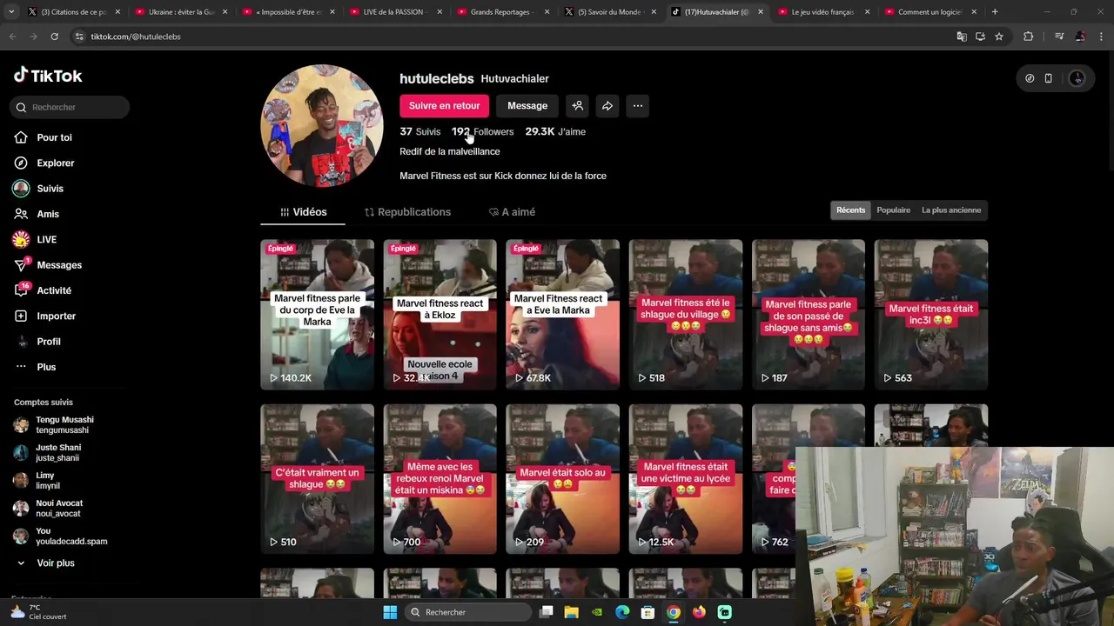Open File Explorer from taskbar
The width and height of the screenshot is (1114, 626).
point(571,612)
